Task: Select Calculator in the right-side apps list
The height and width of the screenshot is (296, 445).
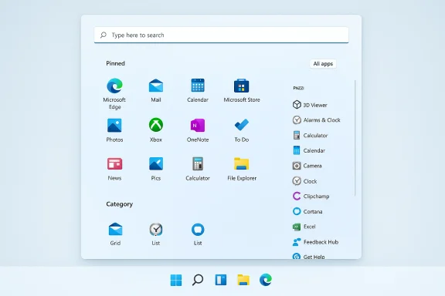Action: [310, 136]
